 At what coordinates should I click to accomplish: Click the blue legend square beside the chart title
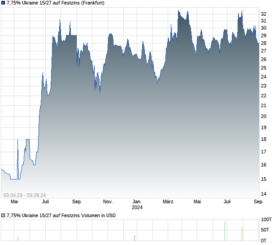click(3, 3)
